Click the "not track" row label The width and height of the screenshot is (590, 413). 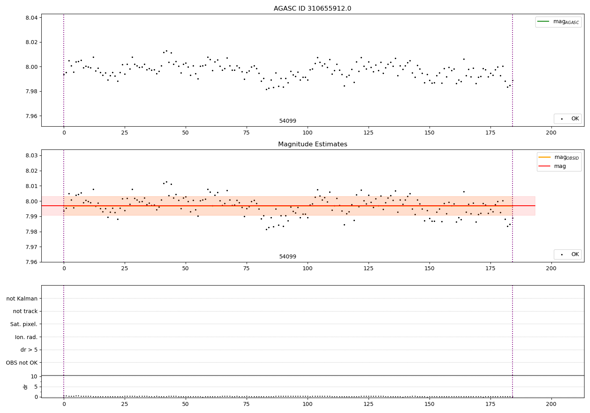(x=25, y=311)
